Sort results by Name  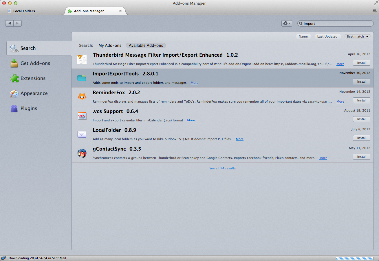click(303, 36)
